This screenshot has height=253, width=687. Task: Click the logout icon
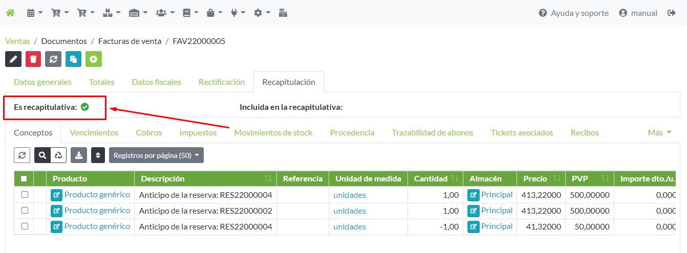coord(672,13)
